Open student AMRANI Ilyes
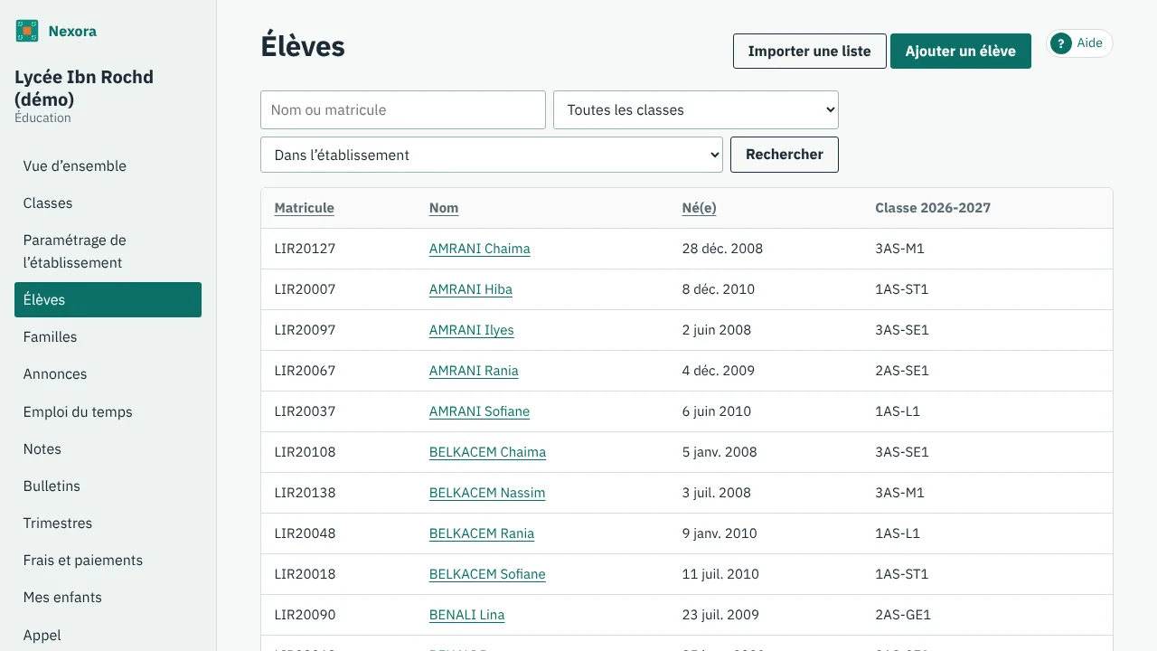The width and height of the screenshot is (1157, 651). 471,330
